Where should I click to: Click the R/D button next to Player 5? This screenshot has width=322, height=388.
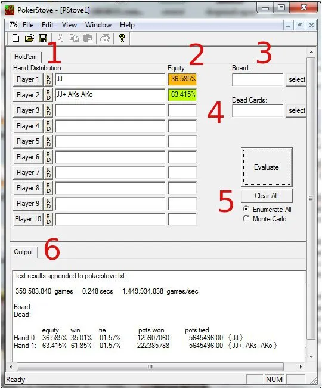48,141
